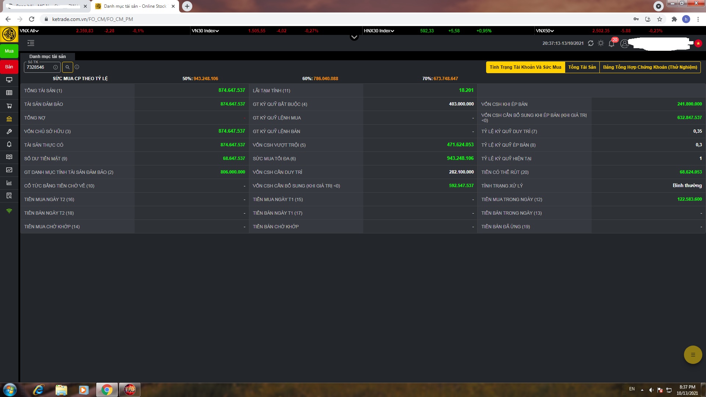706x397 pixels.
Task: Click the shopping cart sidebar icon
Action: click(x=9, y=106)
